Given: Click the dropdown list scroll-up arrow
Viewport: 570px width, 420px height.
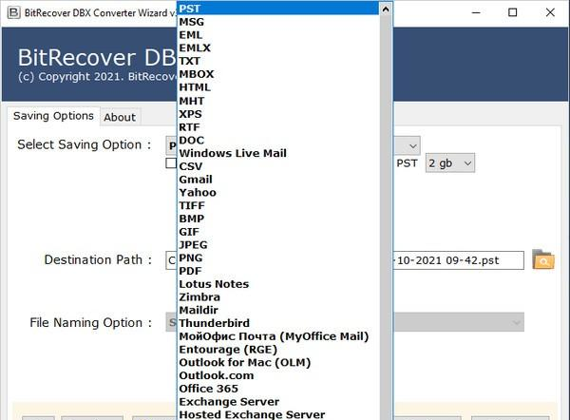Looking at the screenshot, I should click(x=386, y=9).
